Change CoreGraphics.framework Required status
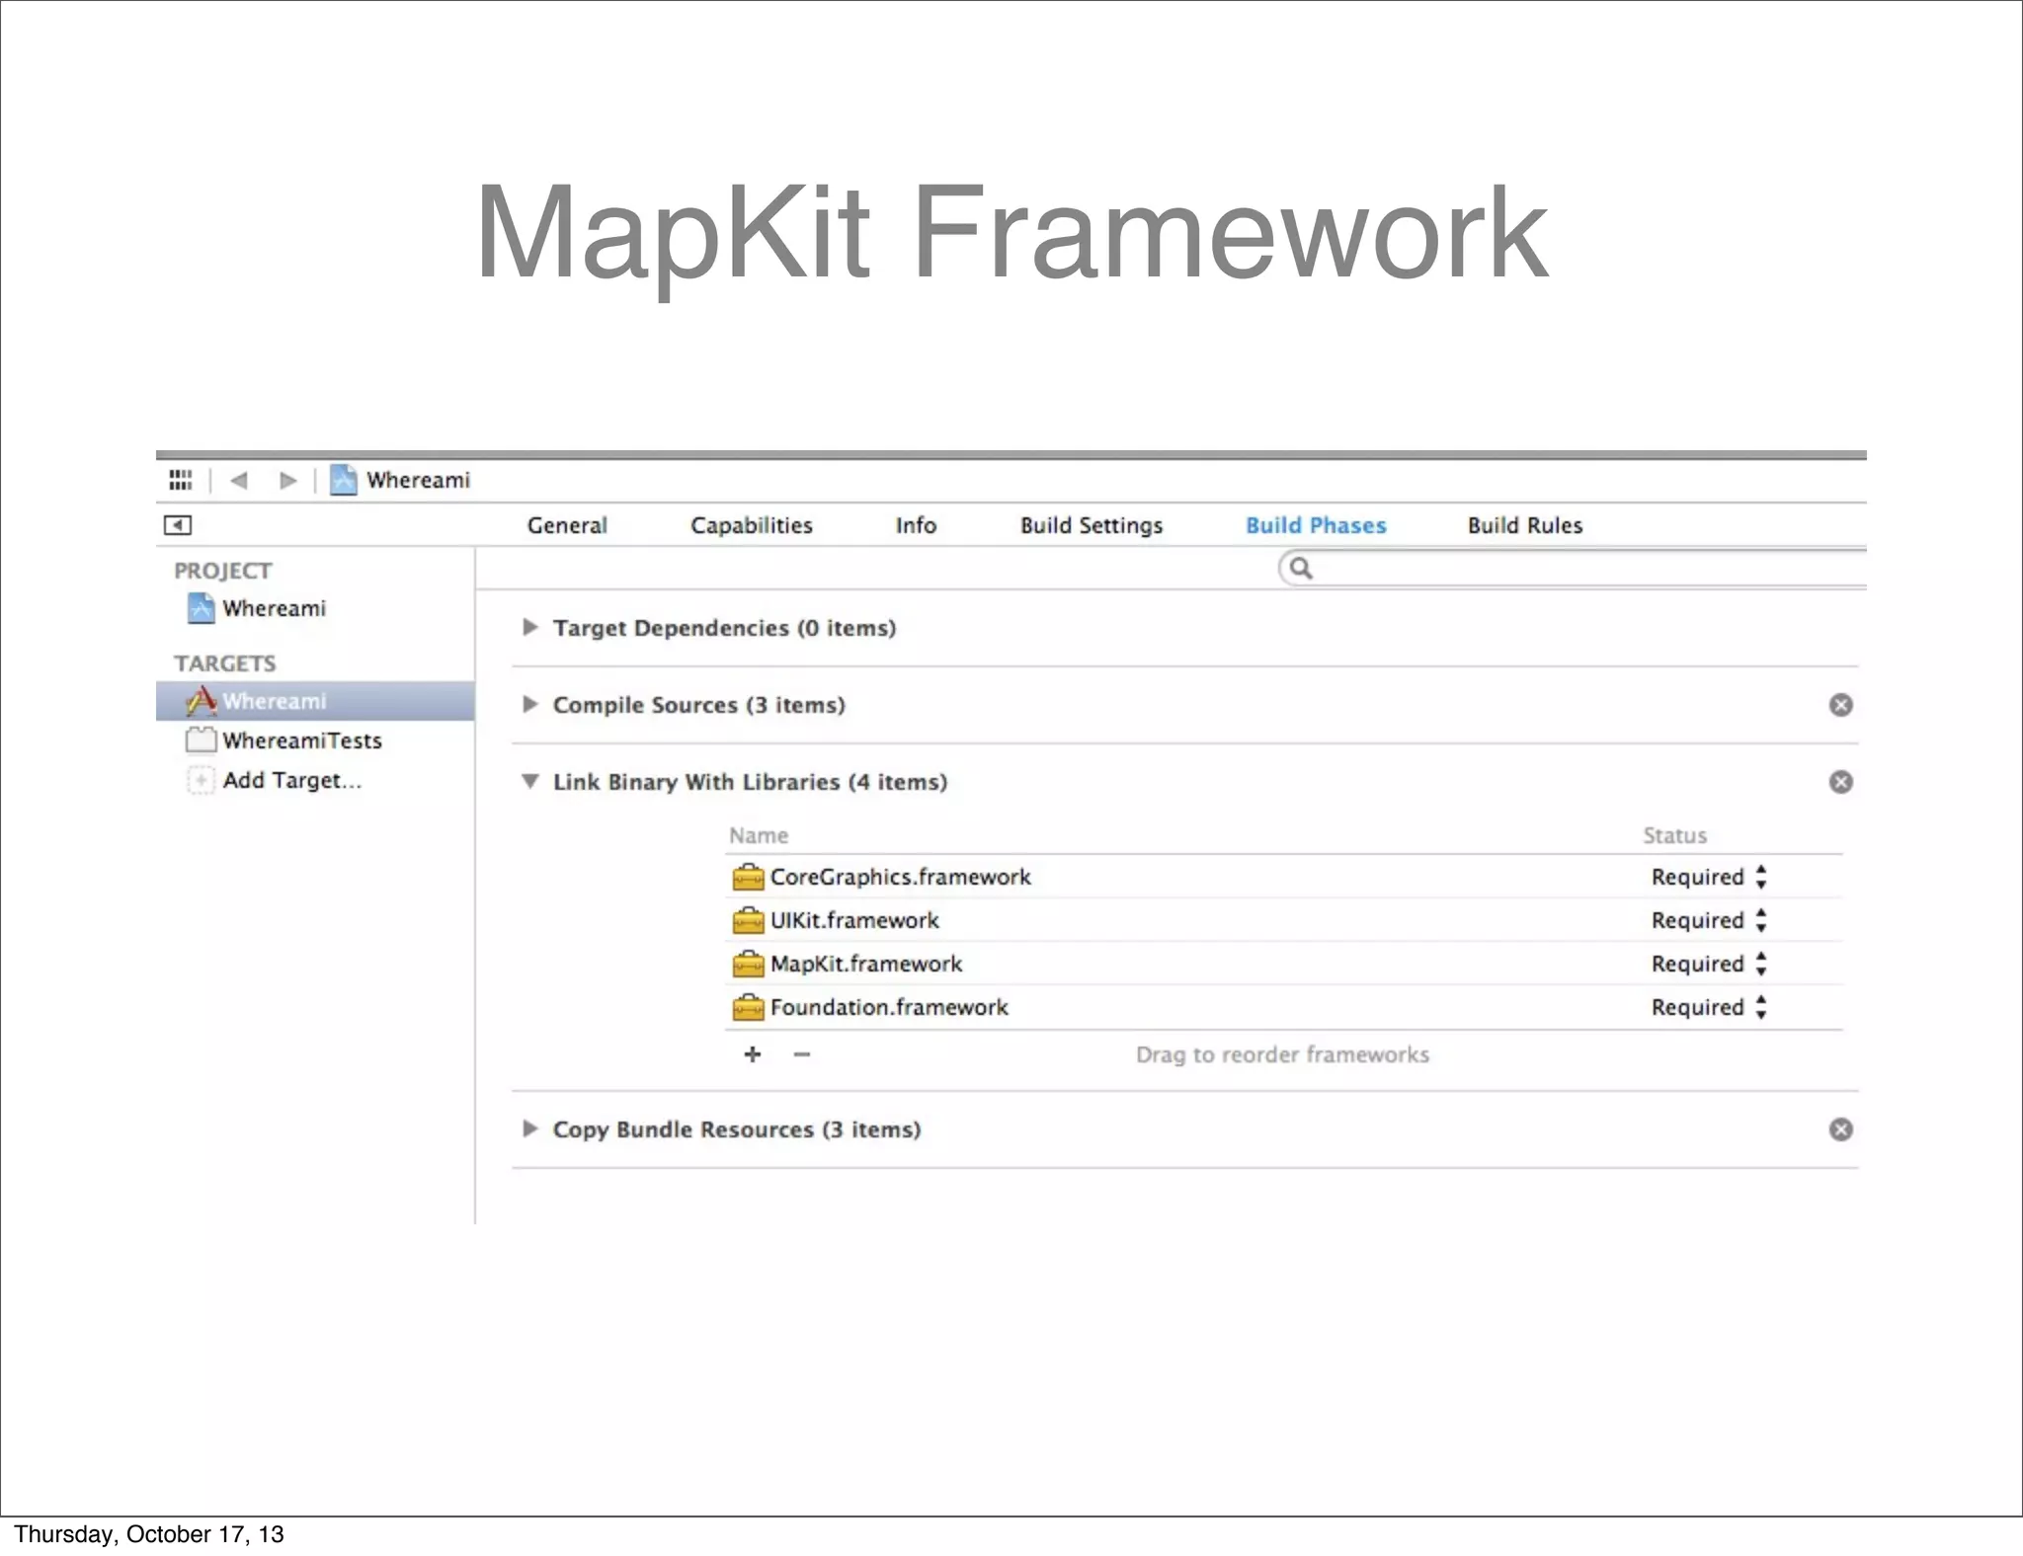Screen dimensions: 2023x1556 (x=1709, y=877)
